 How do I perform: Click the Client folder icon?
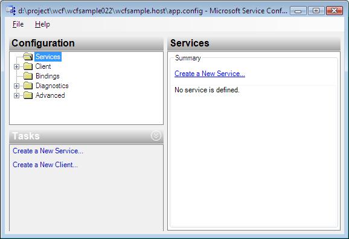[28, 66]
